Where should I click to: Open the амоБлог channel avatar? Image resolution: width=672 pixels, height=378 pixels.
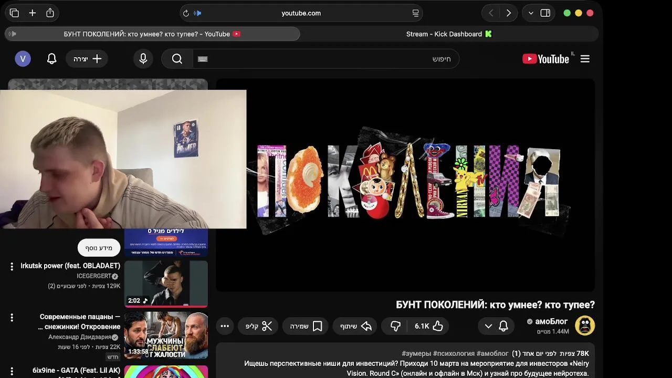click(x=585, y=325)
